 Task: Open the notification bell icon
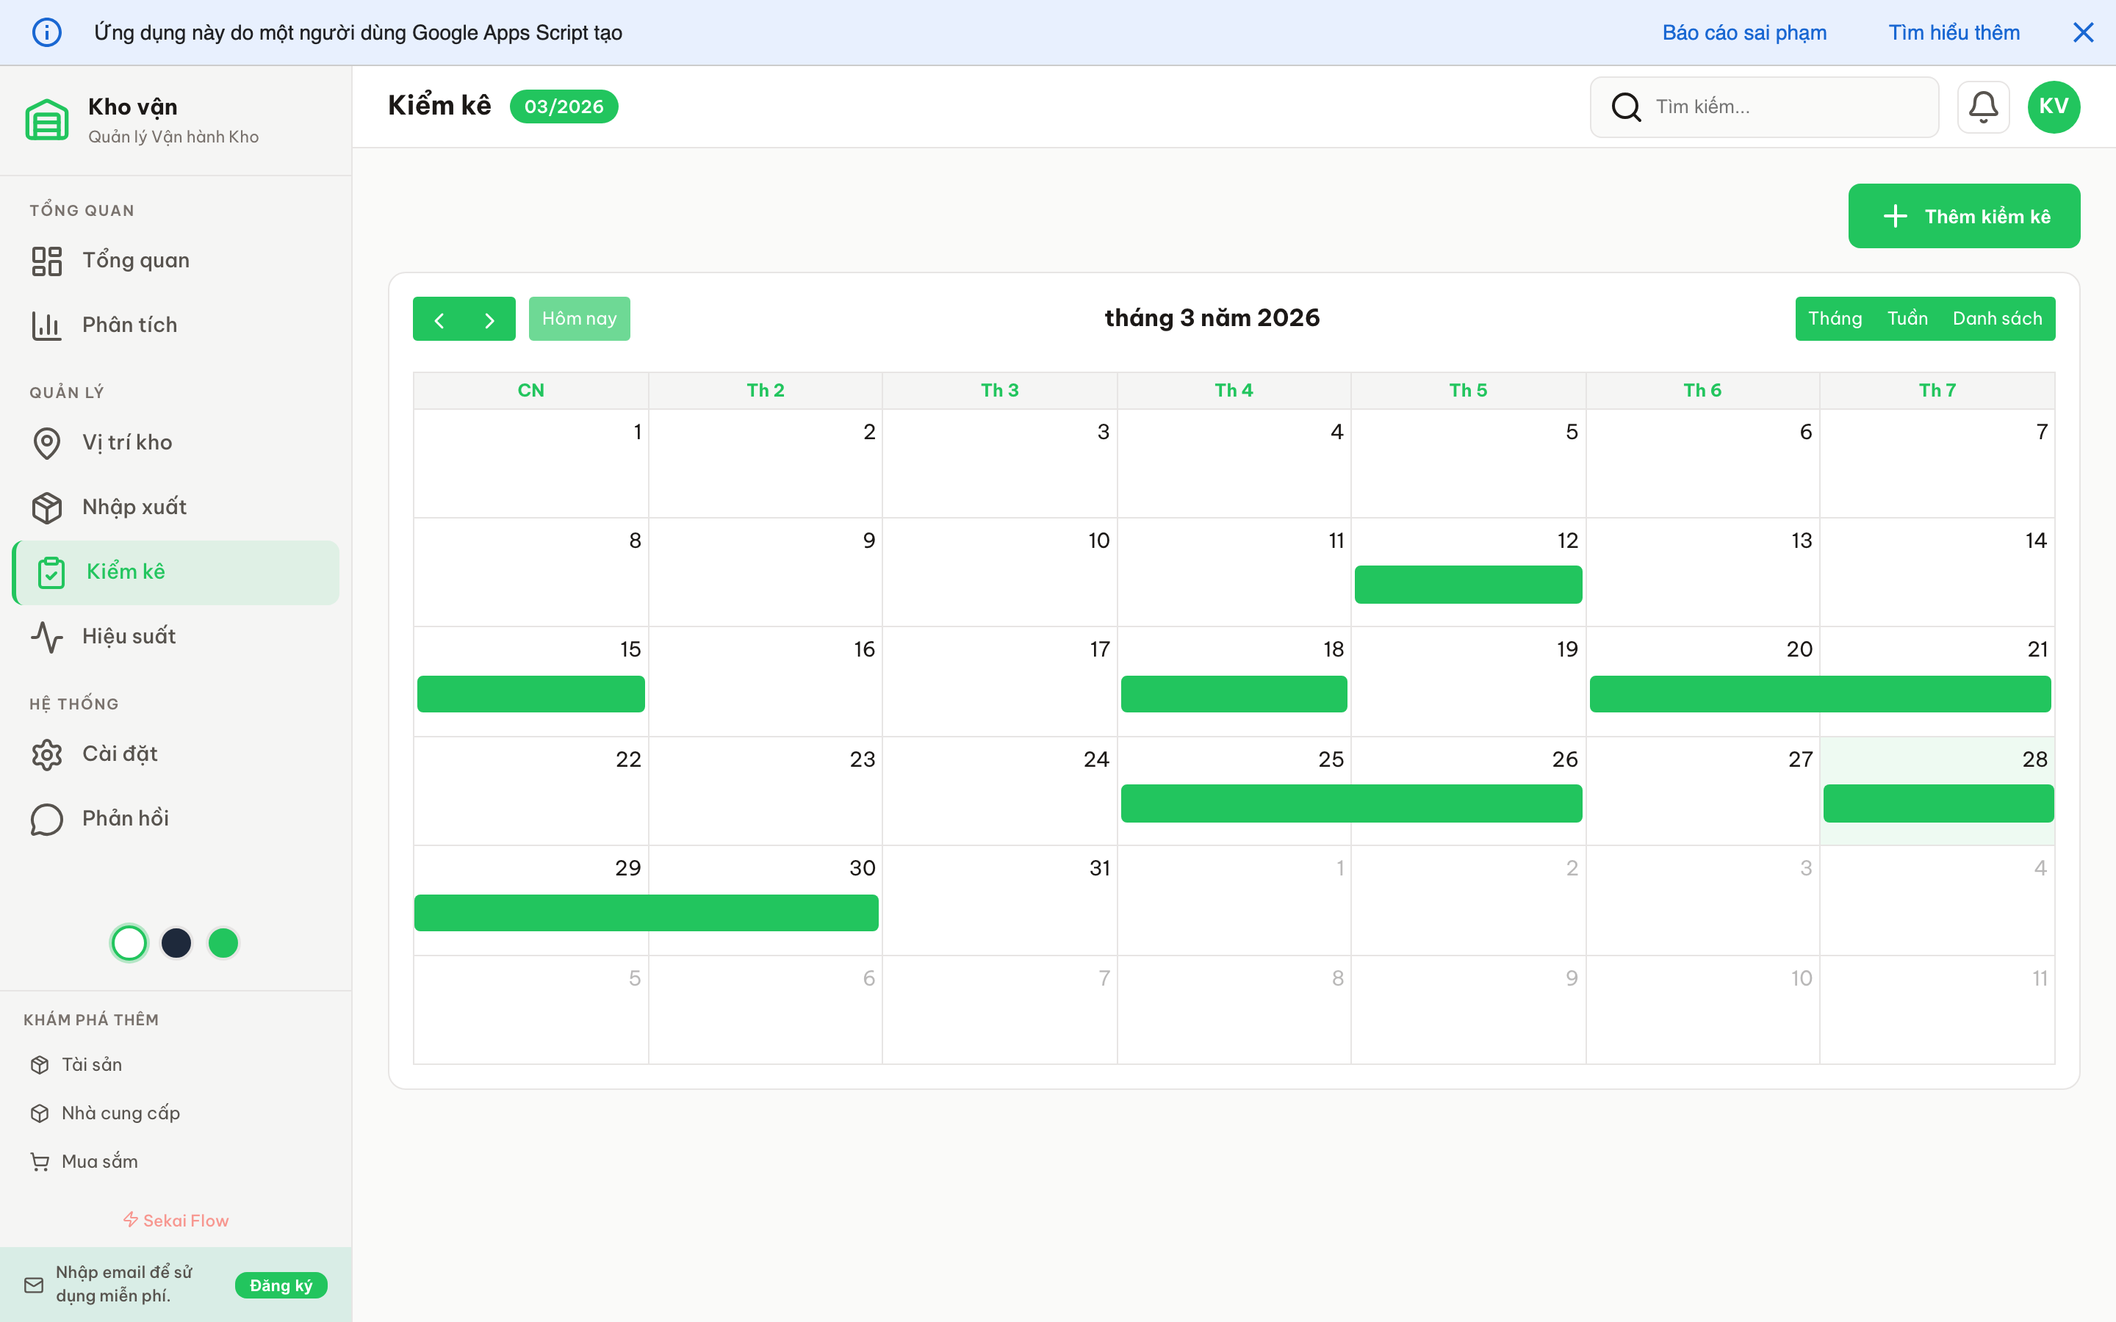pos(1983,106)
